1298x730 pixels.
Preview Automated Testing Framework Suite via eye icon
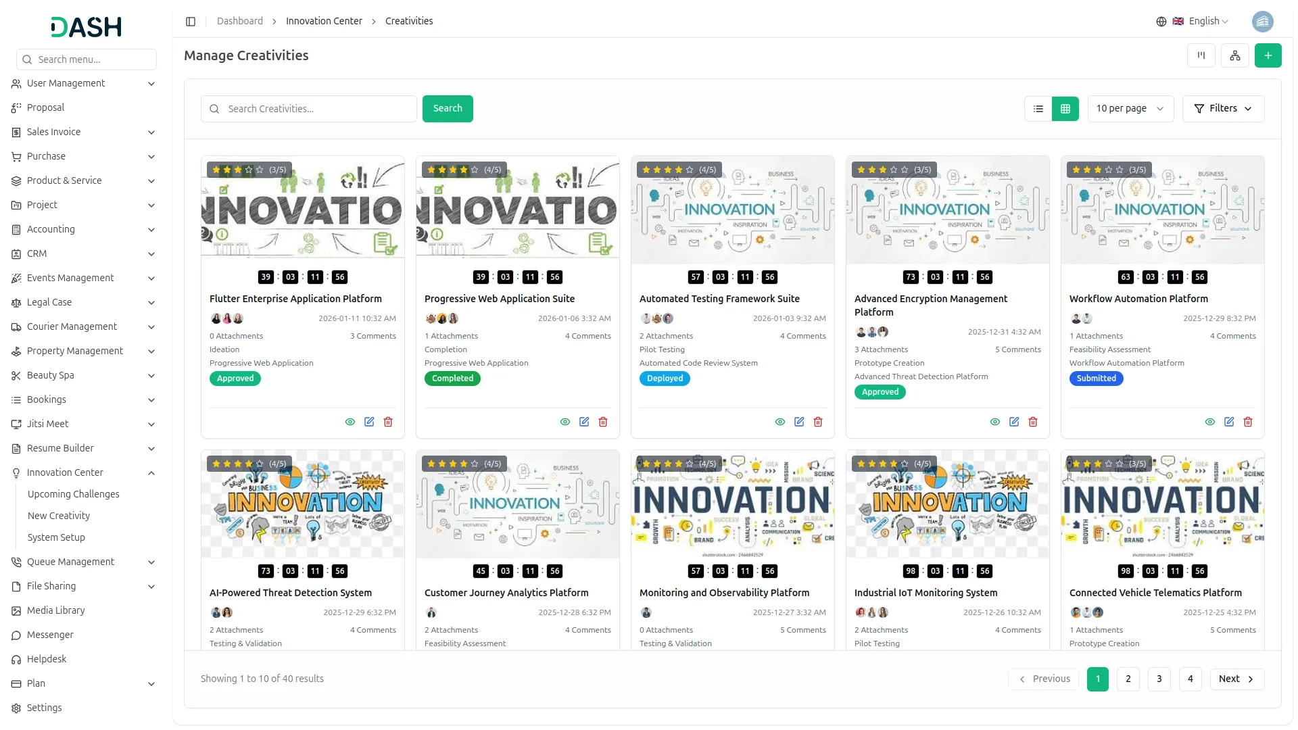780,422
